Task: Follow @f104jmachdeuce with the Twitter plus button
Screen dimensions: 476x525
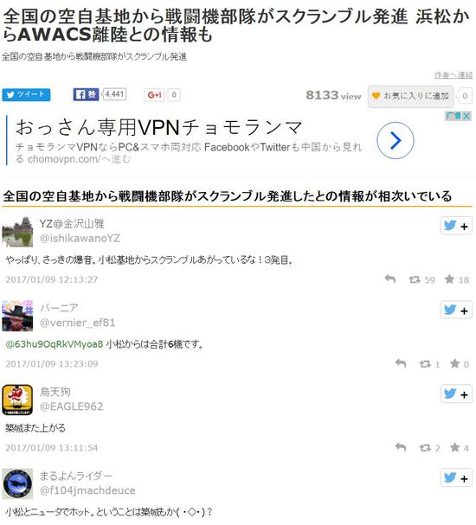Action: (456, 478)
